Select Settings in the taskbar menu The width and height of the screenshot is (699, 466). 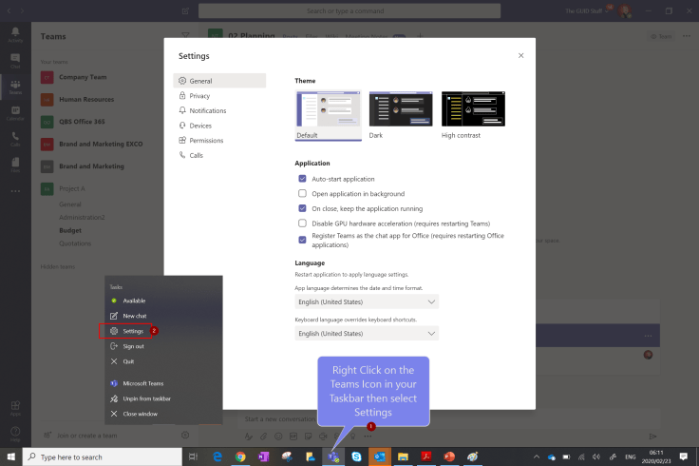(x=133, y=331)
